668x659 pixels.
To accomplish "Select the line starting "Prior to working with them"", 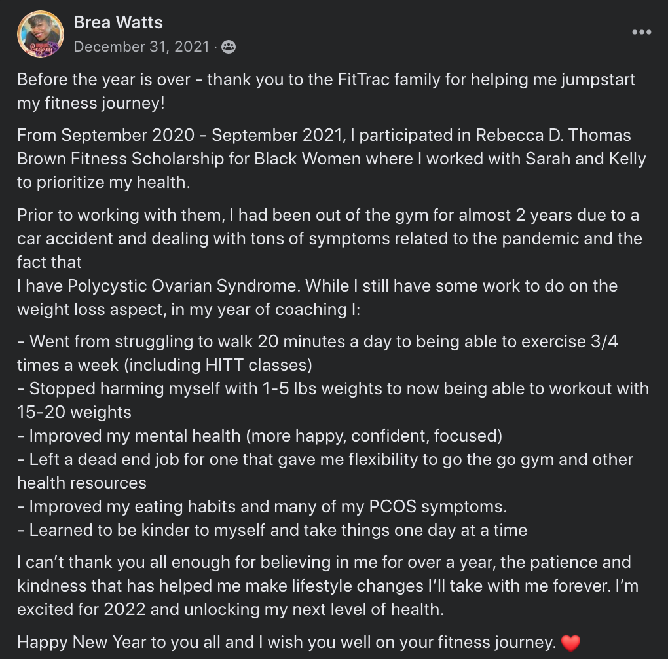I will click(328, 216).
